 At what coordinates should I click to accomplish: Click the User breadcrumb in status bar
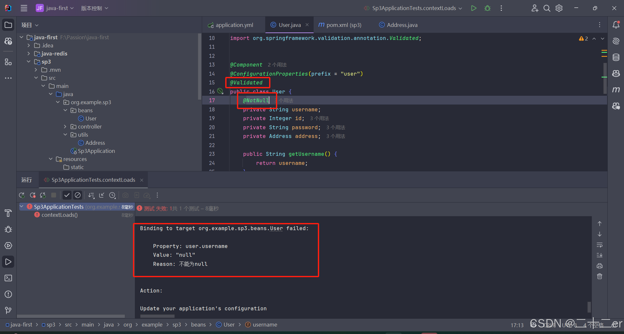point(225,325)
